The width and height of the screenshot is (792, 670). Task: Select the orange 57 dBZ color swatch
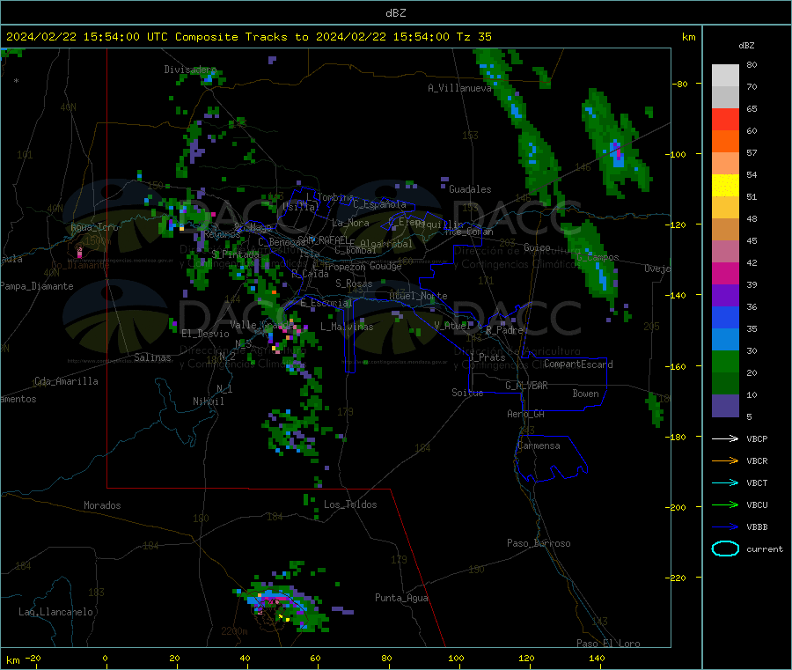[725, 142]
